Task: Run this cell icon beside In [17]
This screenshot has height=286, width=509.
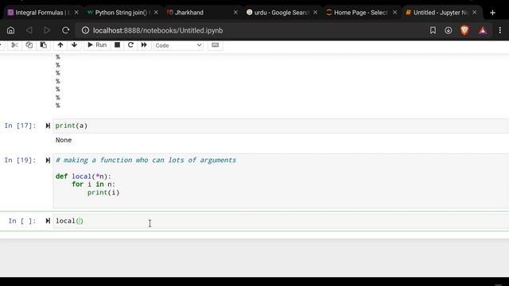Action: pos(48,126)
